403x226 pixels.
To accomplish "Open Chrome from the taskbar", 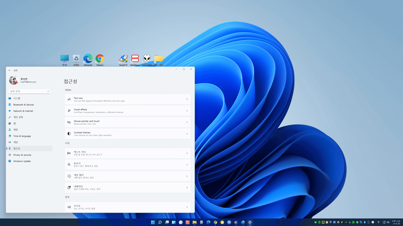I will coord(215,222).
